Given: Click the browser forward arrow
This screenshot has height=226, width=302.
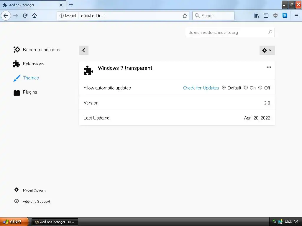Looking at the screenshot, I should coord(16,16).
